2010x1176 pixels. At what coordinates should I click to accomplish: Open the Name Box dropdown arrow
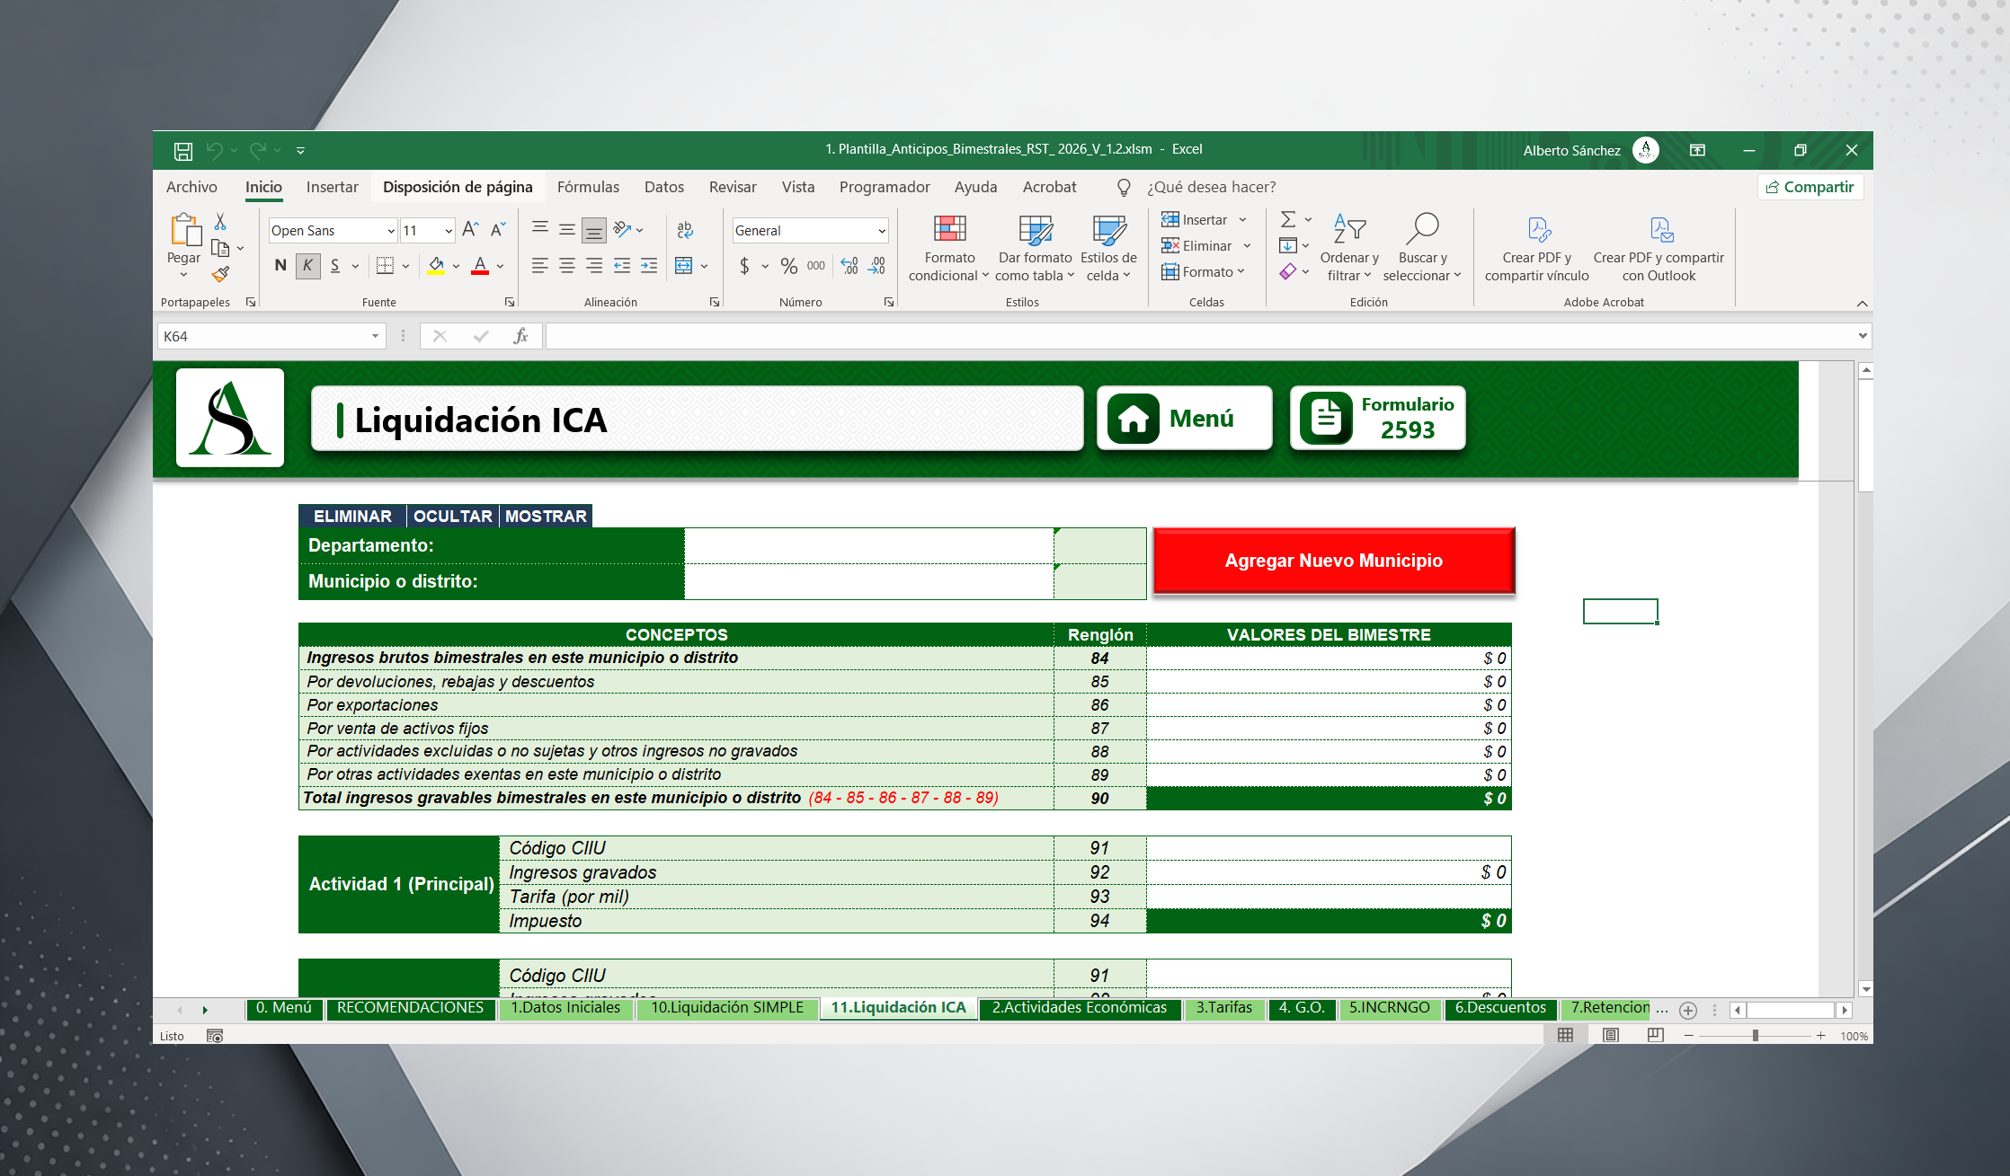(375, 336)
